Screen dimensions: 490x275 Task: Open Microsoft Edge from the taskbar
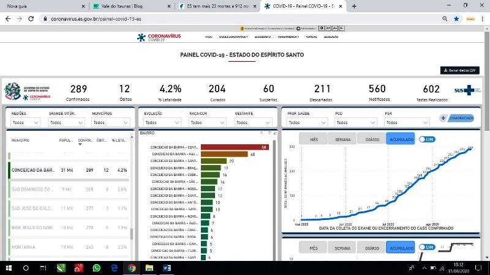point(115,268)
